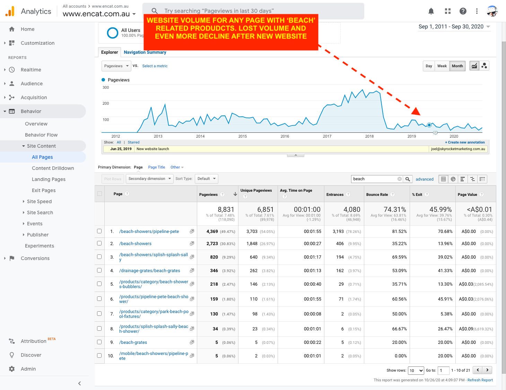Viewport: 506px width, 390px height.
Task: Check row /beach-showers/pipeline-pete
Action: (x=99, y=231)
